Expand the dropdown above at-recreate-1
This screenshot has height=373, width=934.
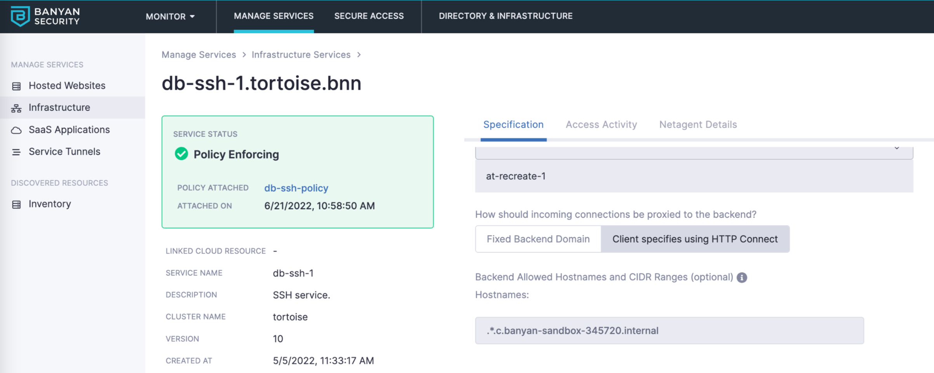(x=896, y=149)
